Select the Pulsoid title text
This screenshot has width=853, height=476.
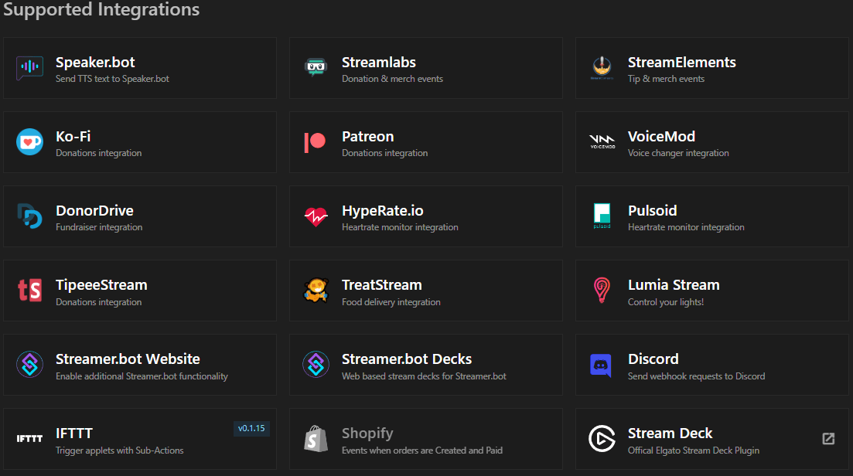click(652, 211)
